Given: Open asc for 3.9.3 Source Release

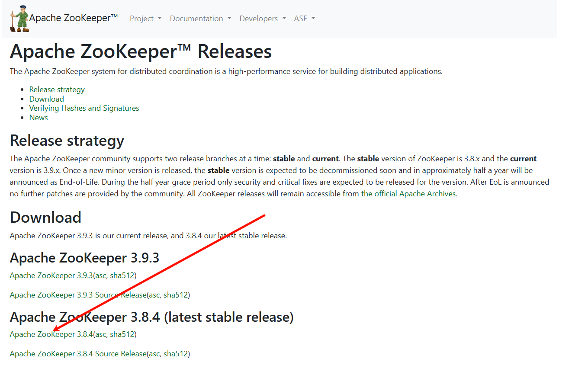Looking at the screenshot, I should click(x=154, y=295).
